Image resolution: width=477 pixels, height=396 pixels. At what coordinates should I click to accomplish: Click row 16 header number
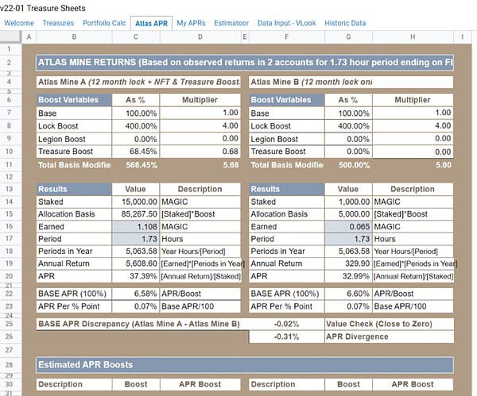pos(7,227)
